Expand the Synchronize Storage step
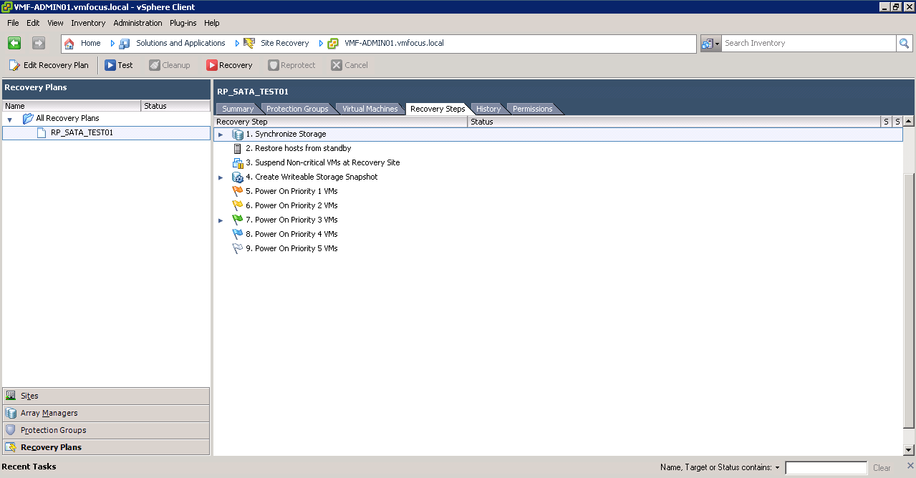Image resolution: width=916 pixels, height=478 pixels. point(221,135)
